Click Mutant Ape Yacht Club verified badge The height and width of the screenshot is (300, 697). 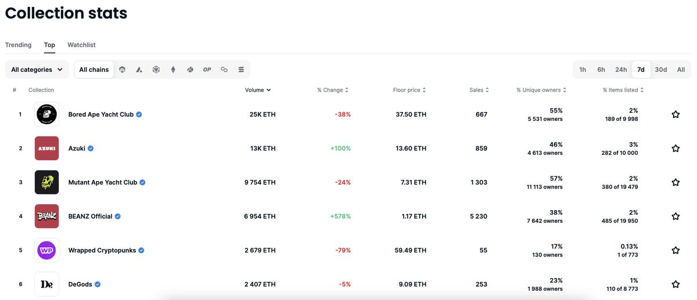(142, 182)
